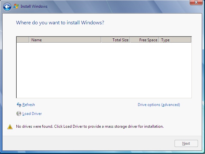Image resolution: width=205 pixels, height=154 pixels.
Task: Click the Refresh arrows icon
Action: 19,105
